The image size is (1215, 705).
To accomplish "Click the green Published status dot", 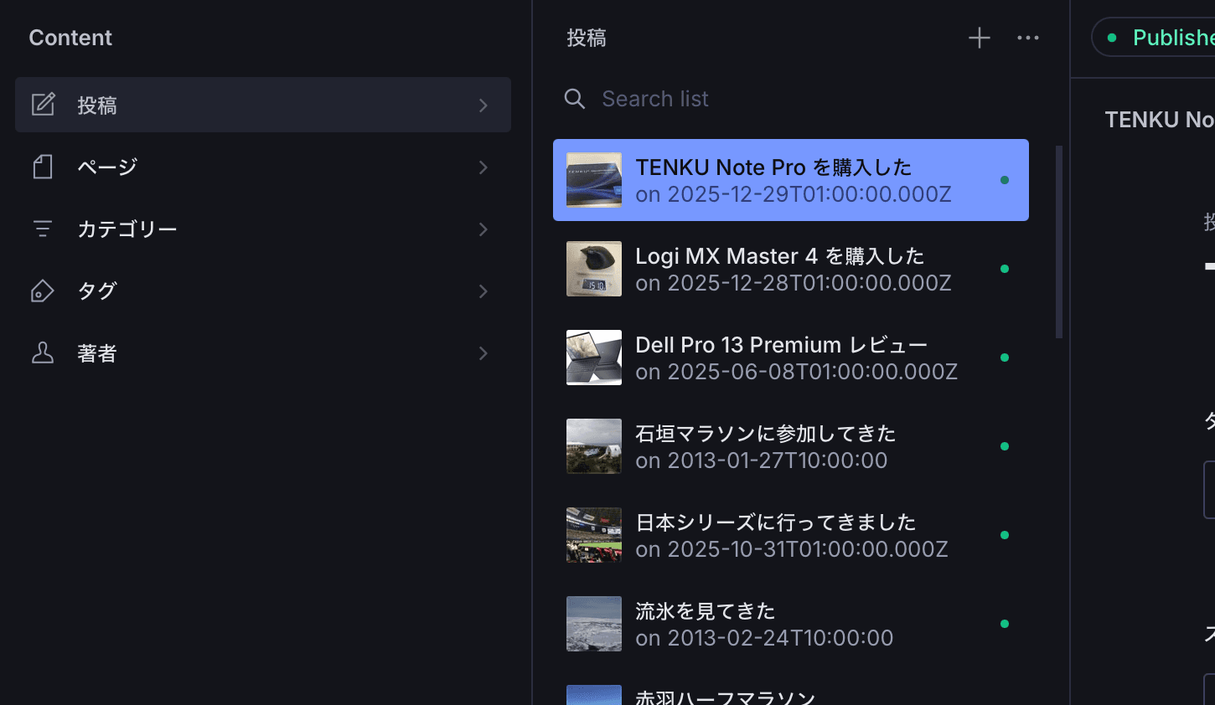I will (x=1112, y=37).
